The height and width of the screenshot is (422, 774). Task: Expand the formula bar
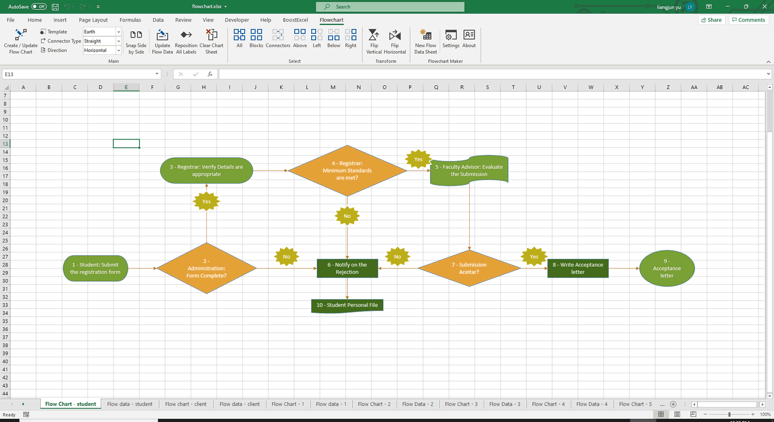point(768,74)
